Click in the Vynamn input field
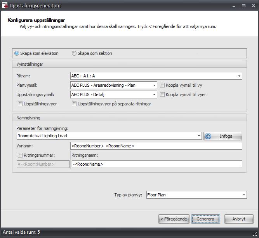Viewport: 259px width, 238px height. pyautogui.click(x=156, y=146)
